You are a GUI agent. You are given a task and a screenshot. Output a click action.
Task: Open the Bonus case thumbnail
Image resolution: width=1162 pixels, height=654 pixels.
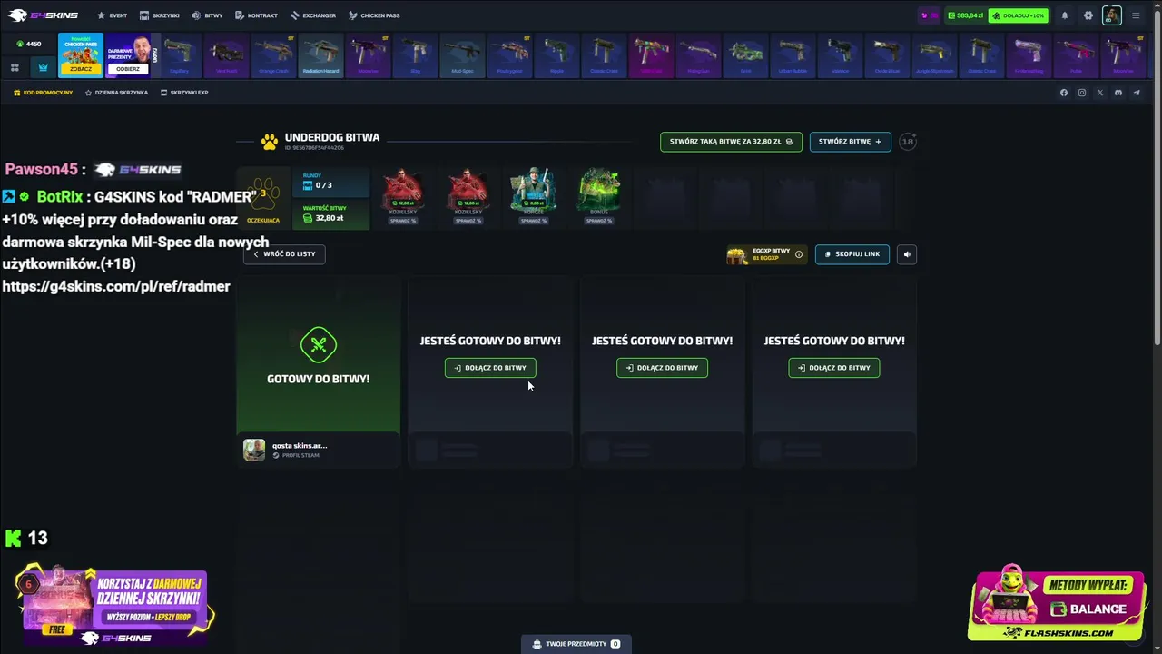click(599, 191)
